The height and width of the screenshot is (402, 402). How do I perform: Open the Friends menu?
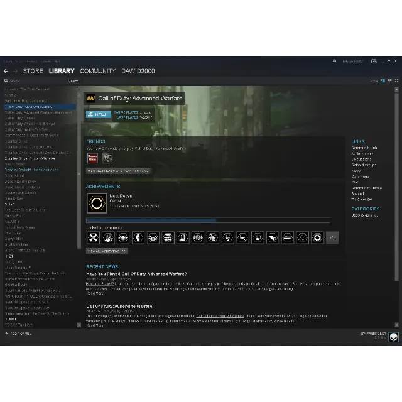pyautogui.click(x=32, y=62)
